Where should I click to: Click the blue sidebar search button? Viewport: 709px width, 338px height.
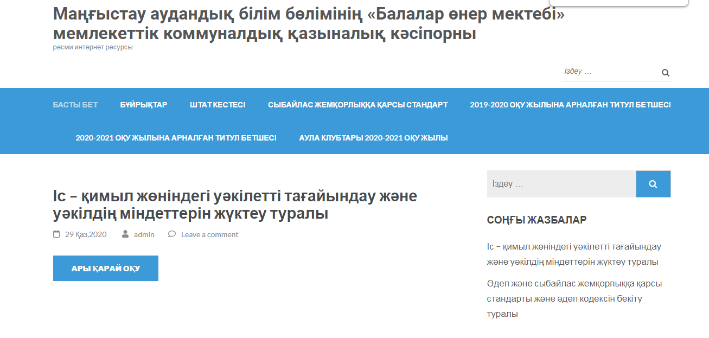click(x=653, y=184)
